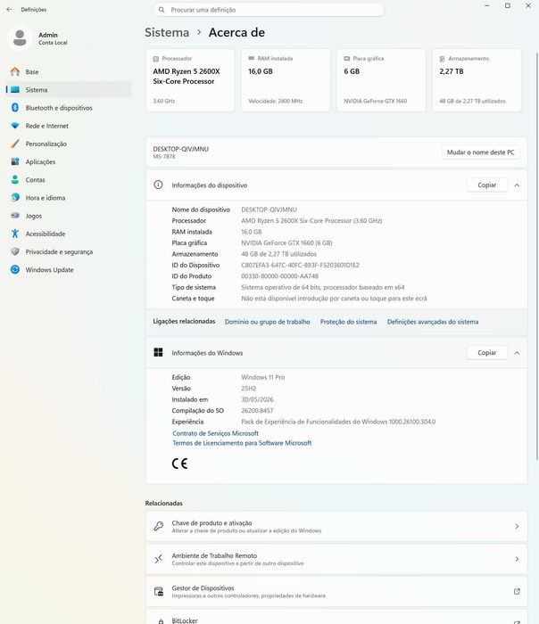Navigate to Personalização
The image size is (539, 624).
[69, 144]
